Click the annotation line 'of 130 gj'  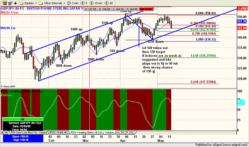[149, 71]
